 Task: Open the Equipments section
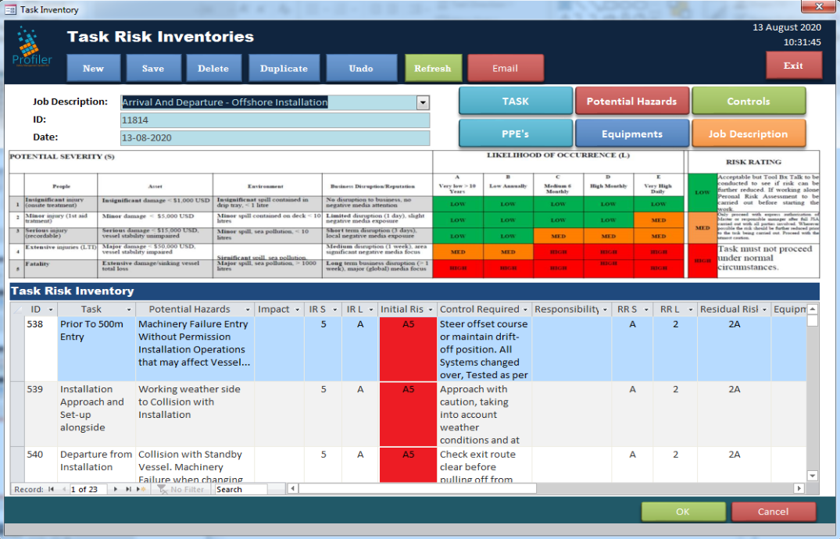(x=631, y=134)
